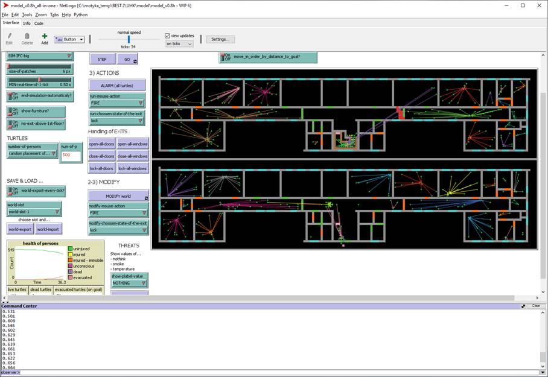The image size is (548, 377).
Task: Click the Add widget plus icon
Action: point(45,36)
